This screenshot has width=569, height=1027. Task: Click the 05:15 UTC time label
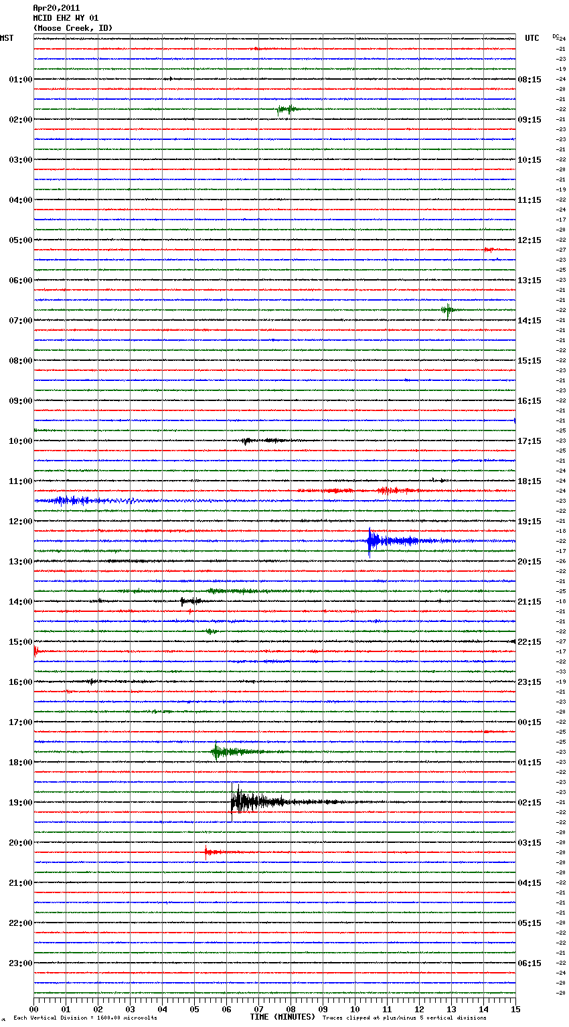pyautogui.click(x=530, y=923)
